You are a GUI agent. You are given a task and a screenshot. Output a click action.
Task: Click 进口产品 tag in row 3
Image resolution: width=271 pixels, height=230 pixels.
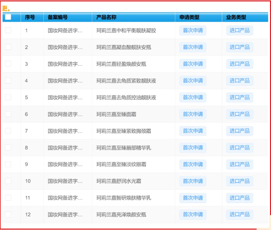tap(240, 64)
